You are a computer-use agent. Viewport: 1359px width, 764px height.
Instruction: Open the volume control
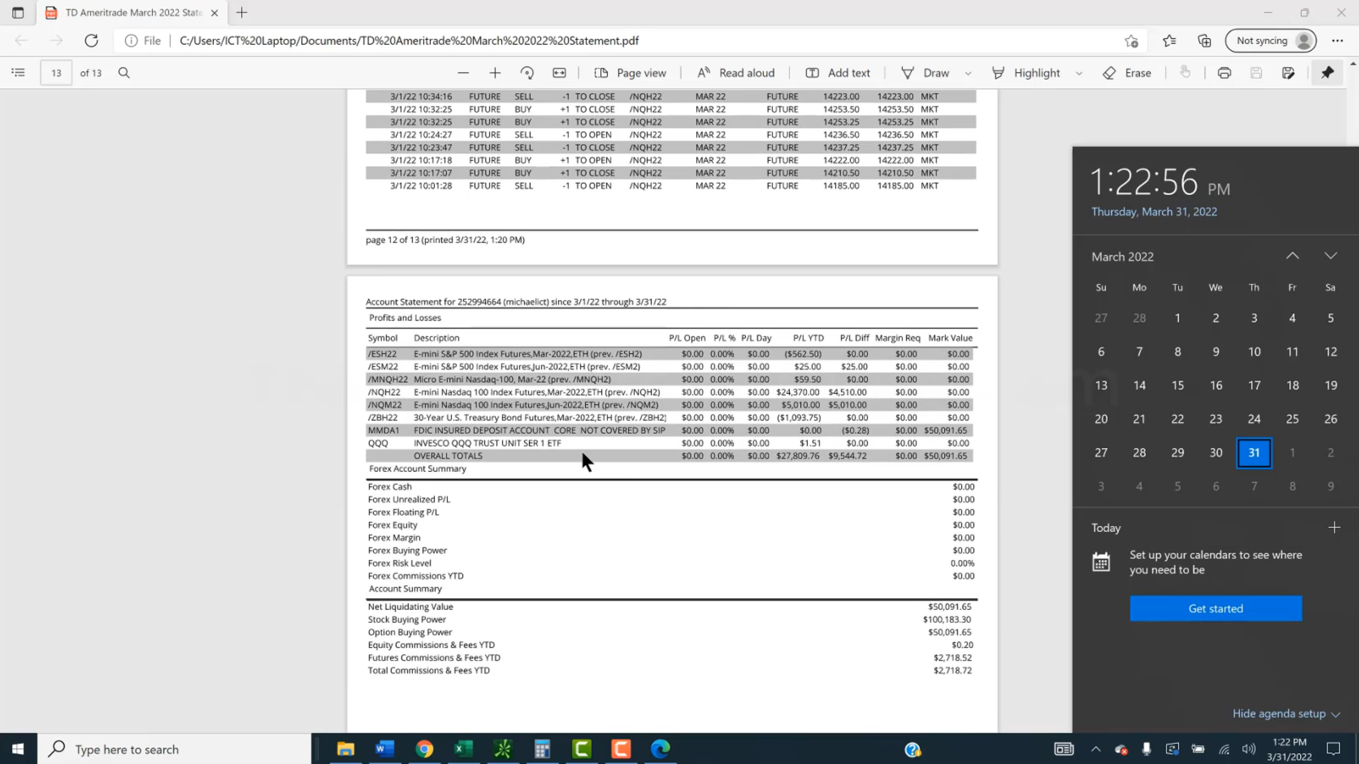click(x=1248, y=749)
